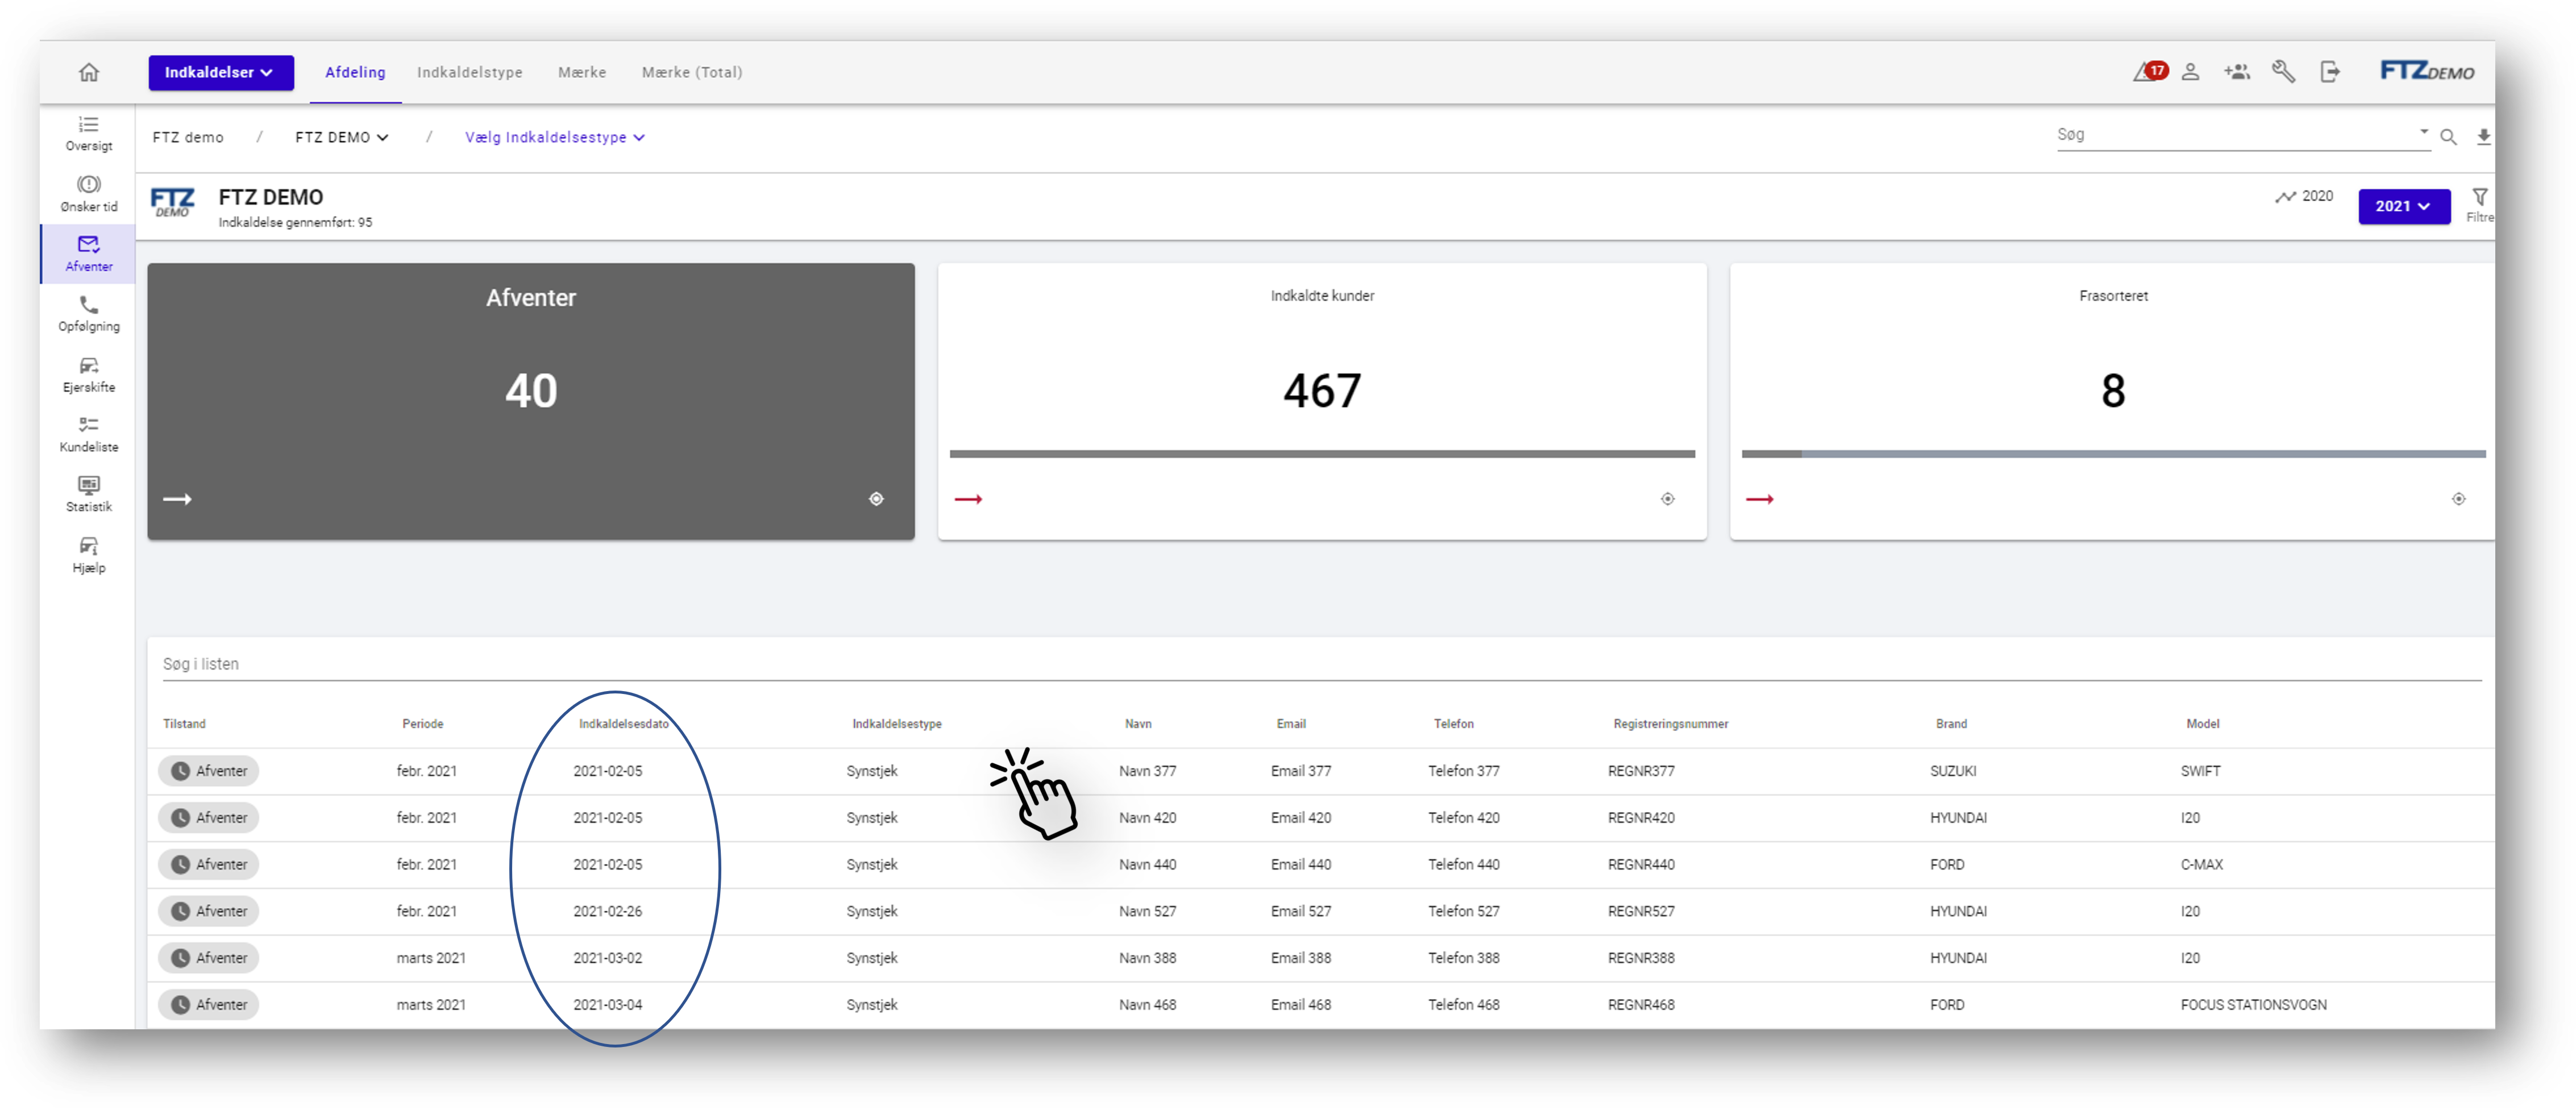
Task: Expand the Søg field dropdown arrow
Action: [x=2423, y=132]
